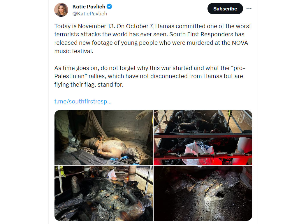Click the line "flying their flag, stand for."
Screen dimensions: 306x224
tap(89, 85)
